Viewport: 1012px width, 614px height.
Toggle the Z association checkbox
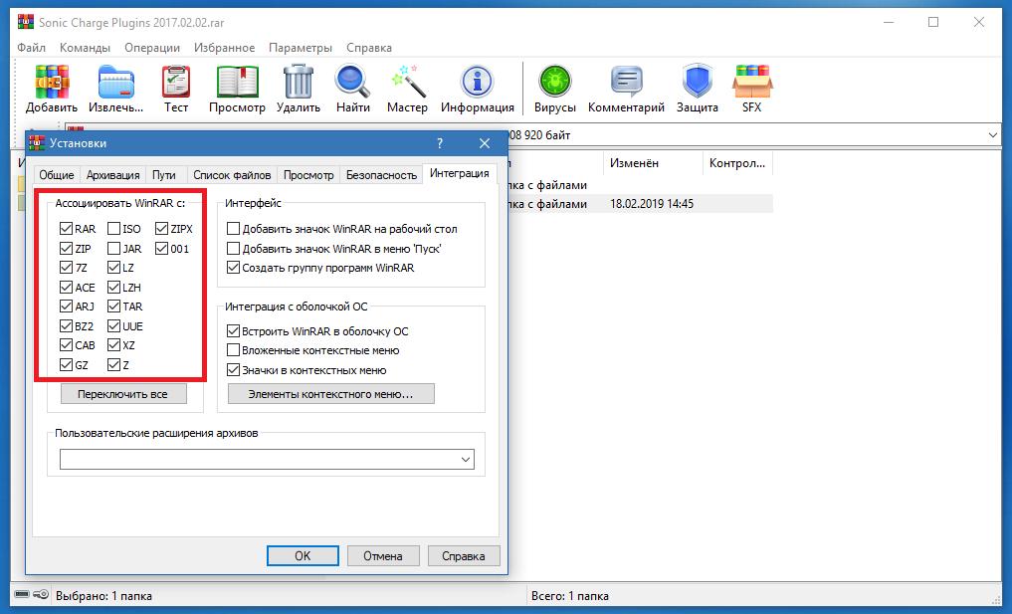tap(114, 365)
